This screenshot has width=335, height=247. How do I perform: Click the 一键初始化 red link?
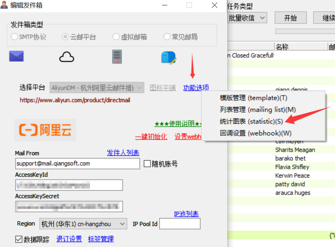(x=151, y=137)
